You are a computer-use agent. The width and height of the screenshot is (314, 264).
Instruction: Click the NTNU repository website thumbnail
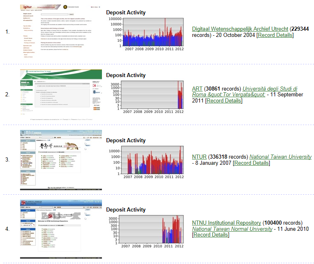(61, 229)
